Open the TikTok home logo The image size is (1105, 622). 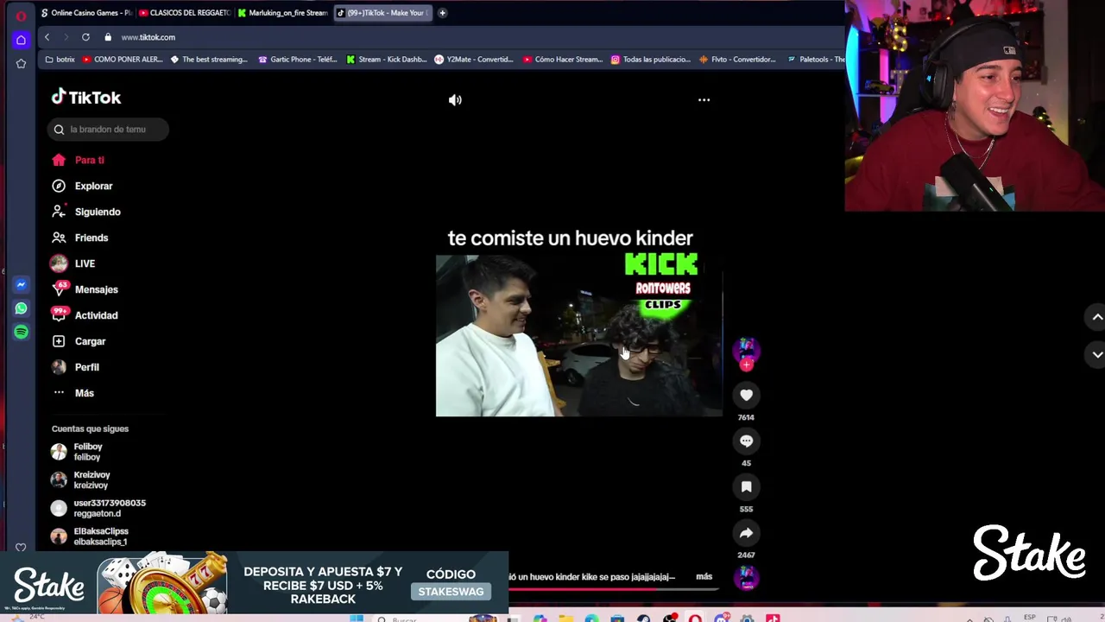tap(85, 98)
